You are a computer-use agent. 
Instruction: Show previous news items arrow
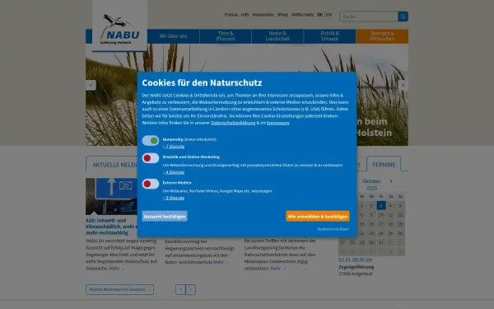coord(180,289)
